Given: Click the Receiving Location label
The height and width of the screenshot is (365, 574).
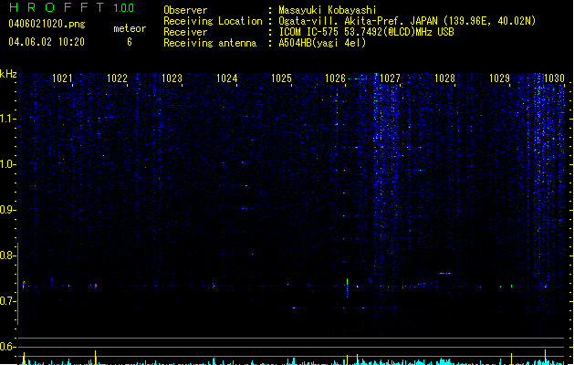Looking at the screenshot, I should click(213, 21).
